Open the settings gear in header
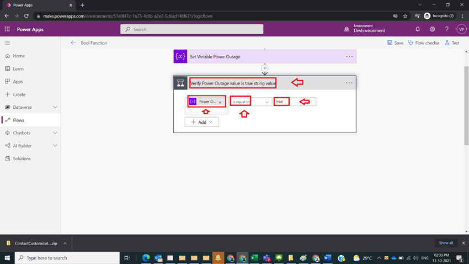Screen dimensions: 469x264 (432, 29)
